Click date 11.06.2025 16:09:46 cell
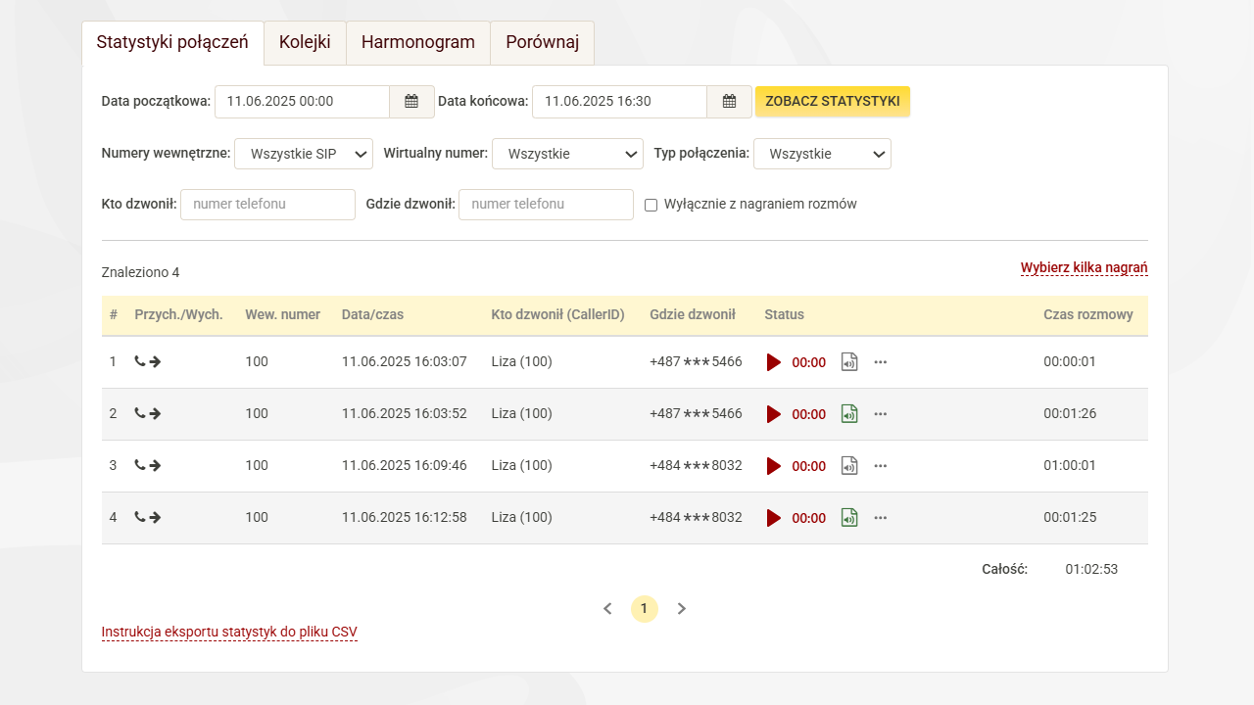This screenshot has width=1254, height=705. pyautogui.click(x=405, y=466)
